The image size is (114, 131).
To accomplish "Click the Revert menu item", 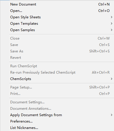I will tap(61, 58).
